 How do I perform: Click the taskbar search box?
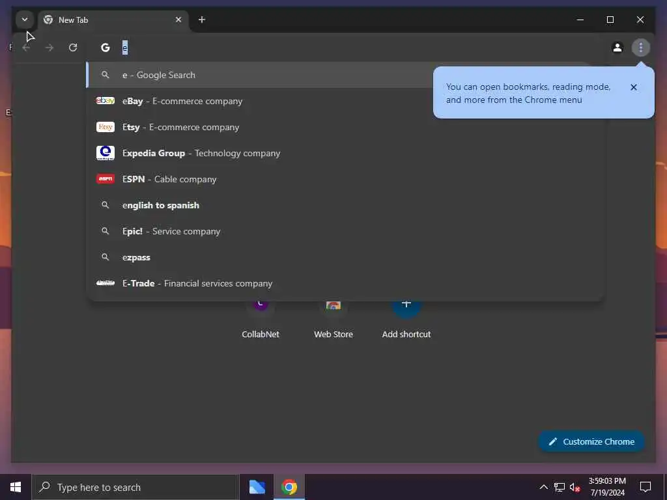tap(135, 487)
